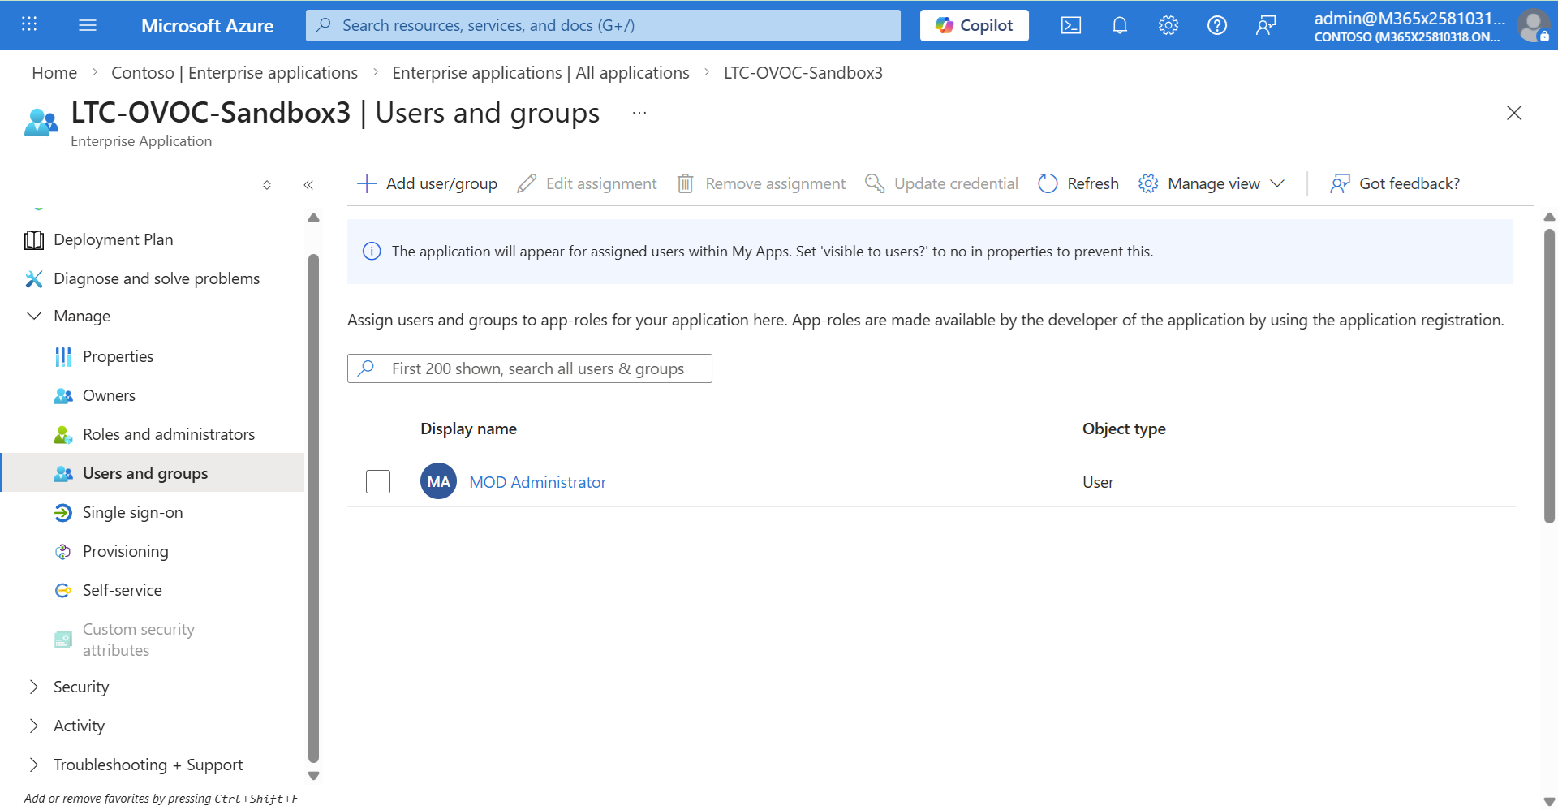Collapse the Manage section
Viewport: 1558px width, 810px height.
[34, 316]
